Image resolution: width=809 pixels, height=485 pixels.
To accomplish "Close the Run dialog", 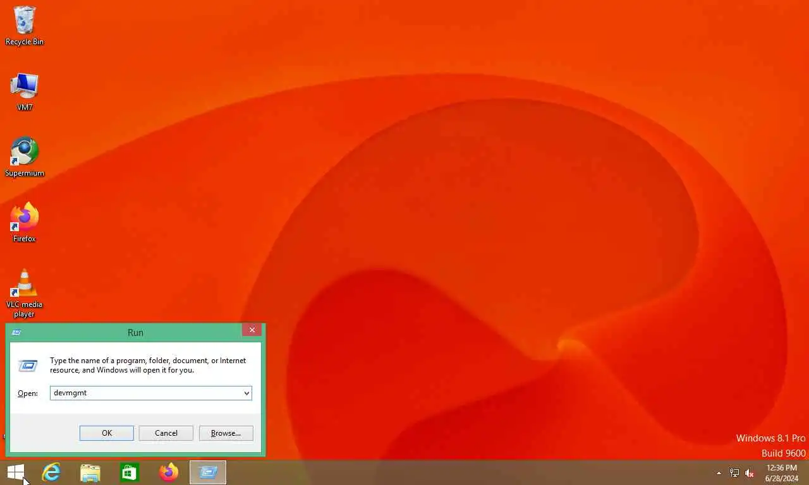I will (x=252, y=330).
